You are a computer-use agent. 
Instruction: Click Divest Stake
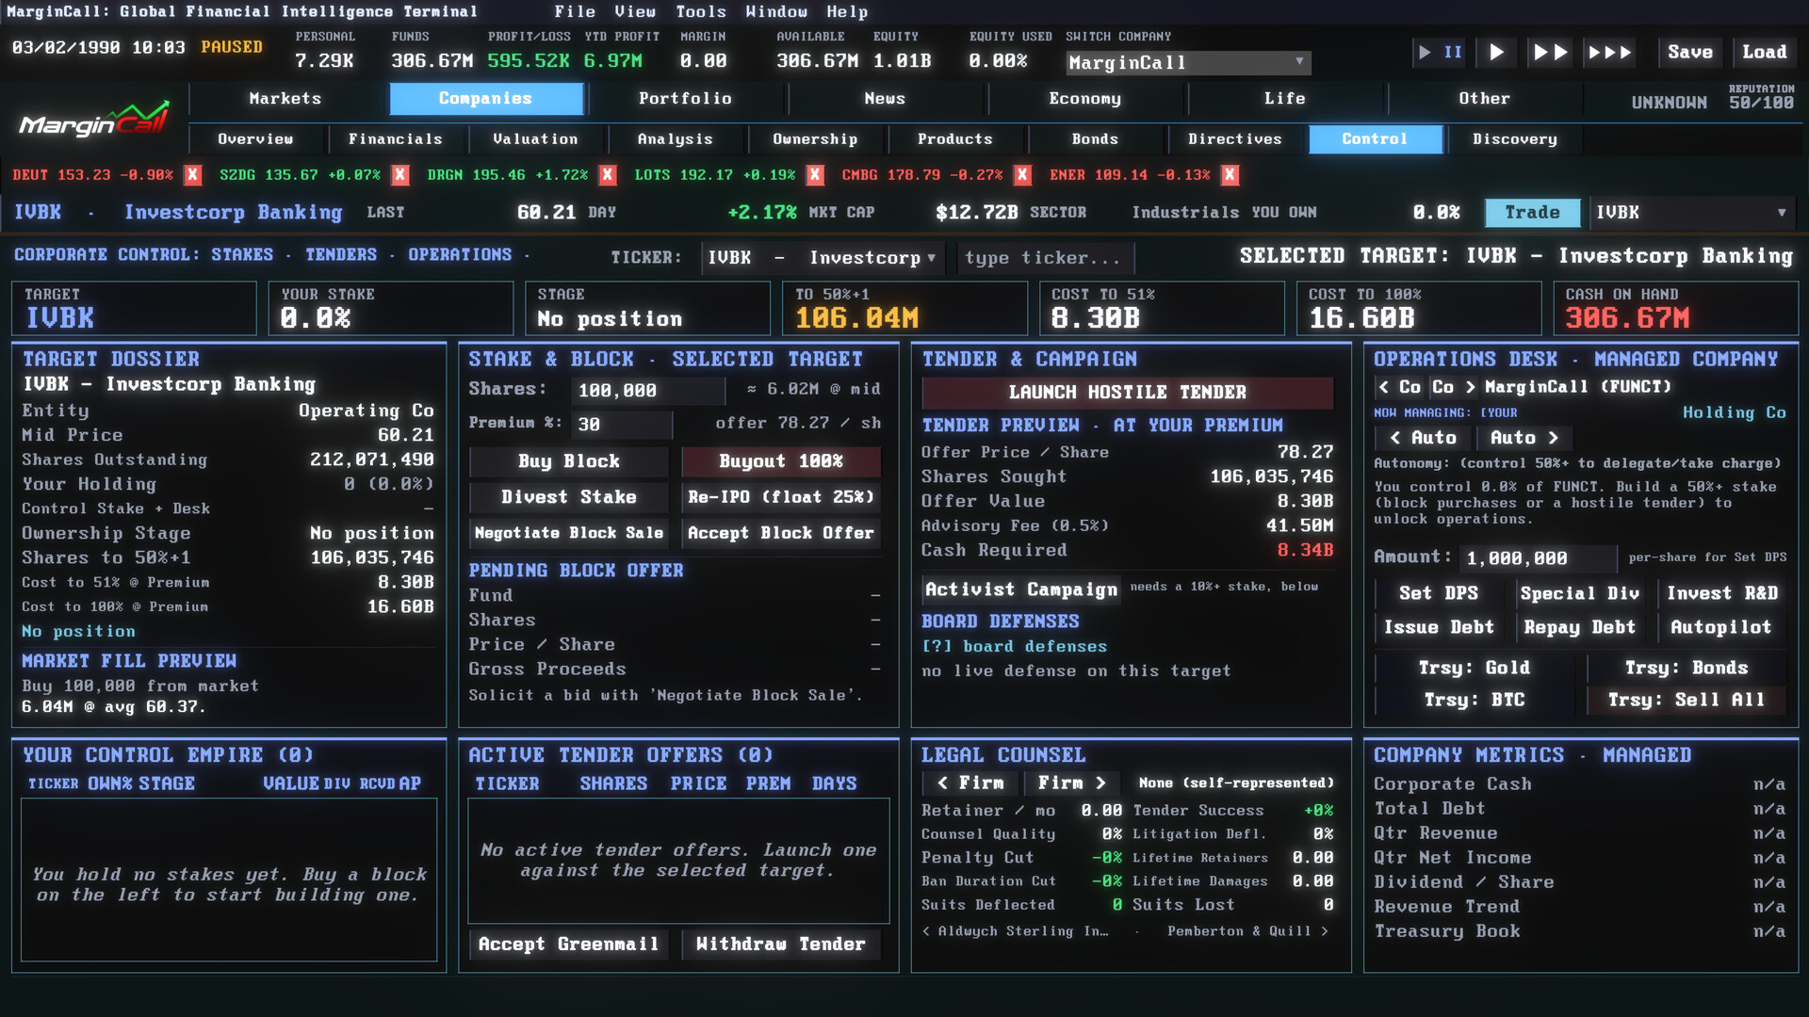(x=569, y=497)
